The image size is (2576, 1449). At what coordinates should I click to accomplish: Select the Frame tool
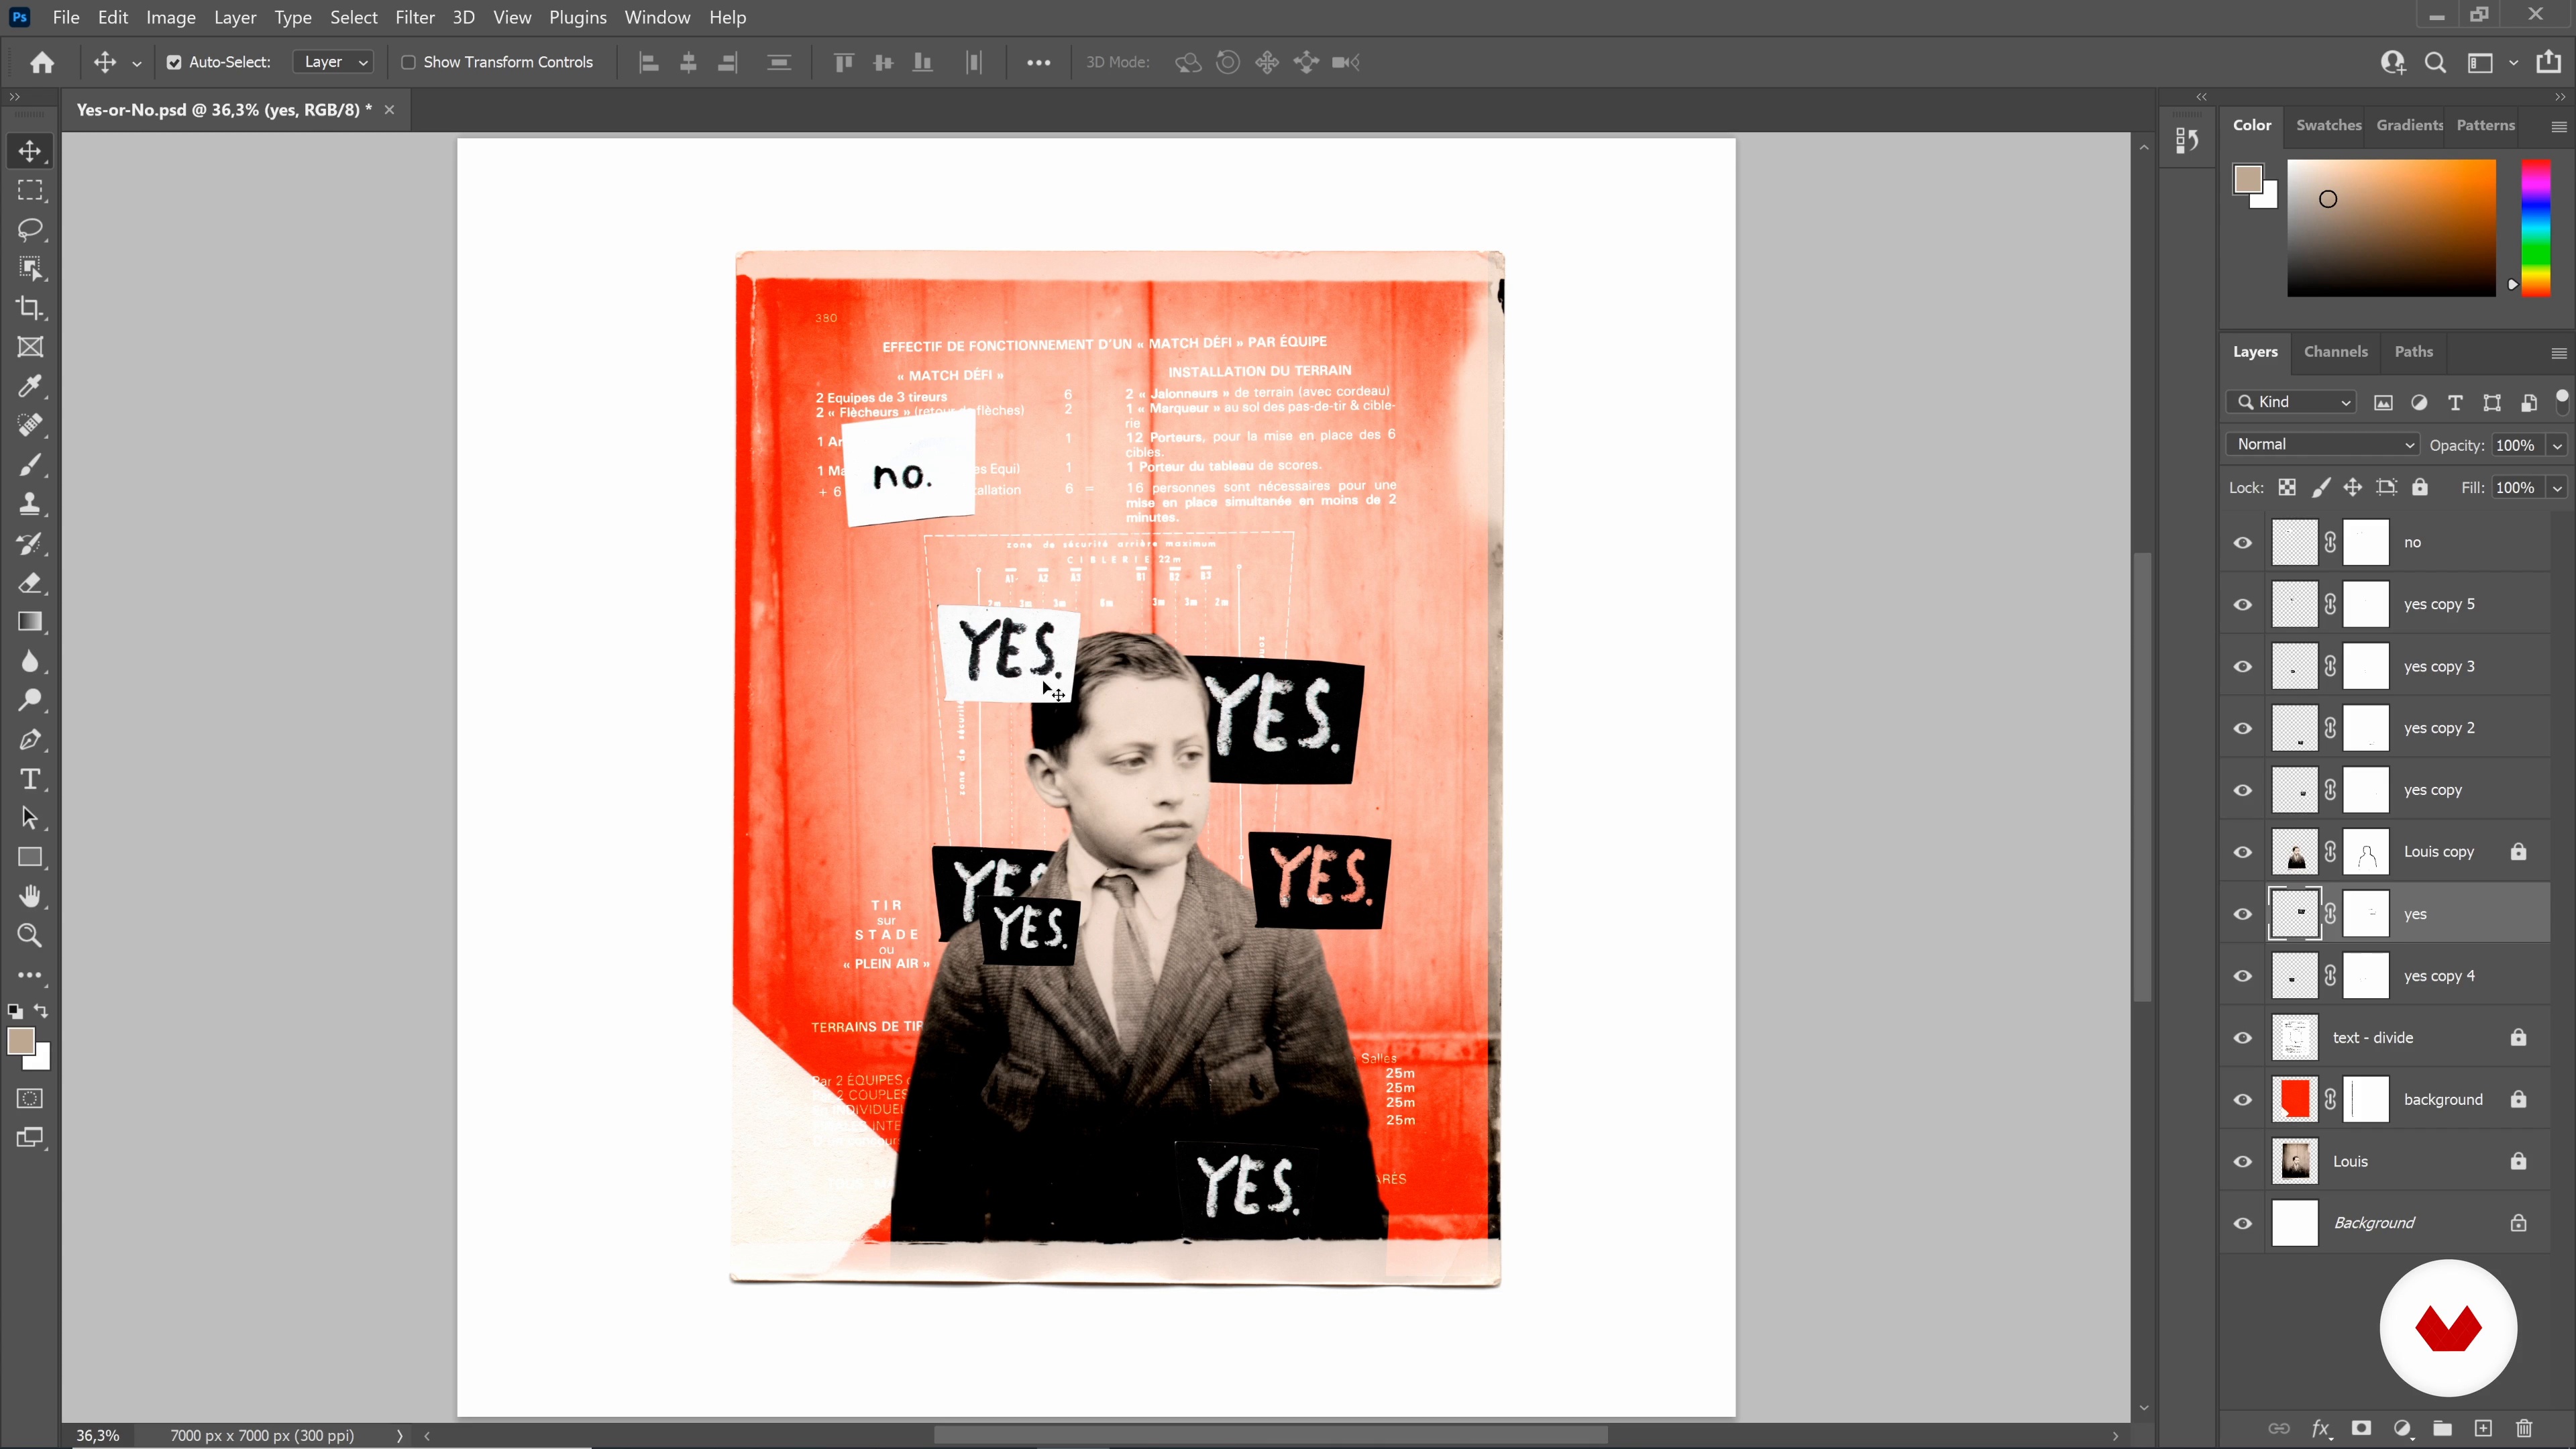(x=30, y=347)
